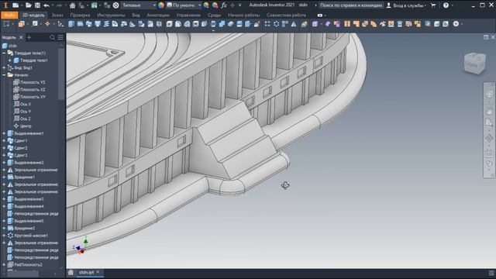Image resolution: width=496 pixels, height=279 pixels.
Task: Add a new browser panel with plus
Action: [29, 38]
